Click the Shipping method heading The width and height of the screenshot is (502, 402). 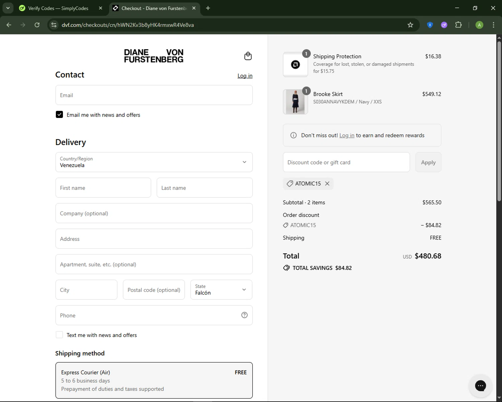[80, 353]
